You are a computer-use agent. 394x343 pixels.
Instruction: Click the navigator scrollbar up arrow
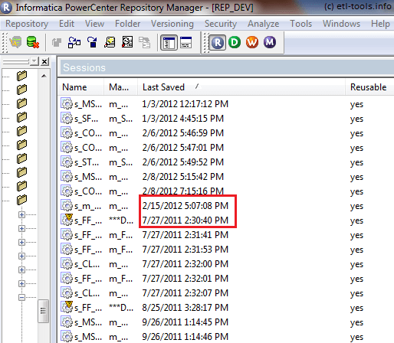(44, 76)
